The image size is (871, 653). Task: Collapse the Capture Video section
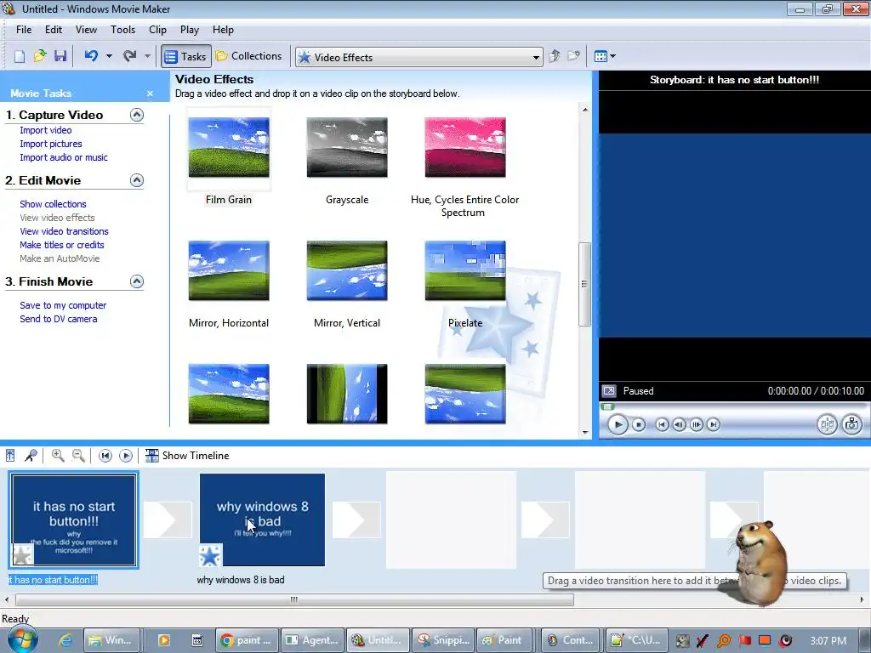[137, 115]
